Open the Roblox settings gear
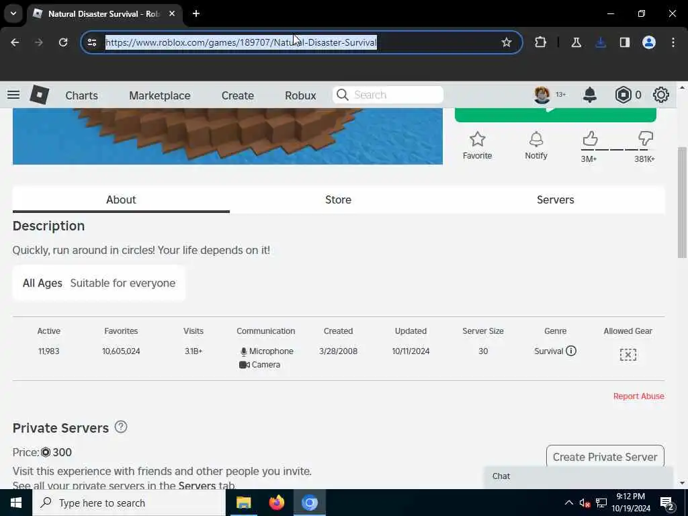Viewport: 688px width, 516px height. click(661, 95)
